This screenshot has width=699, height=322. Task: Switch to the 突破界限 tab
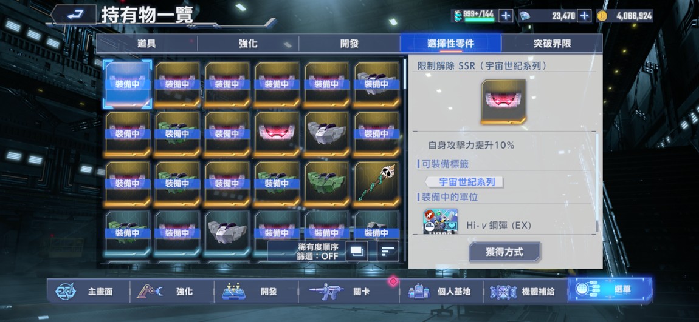point(552,44)
